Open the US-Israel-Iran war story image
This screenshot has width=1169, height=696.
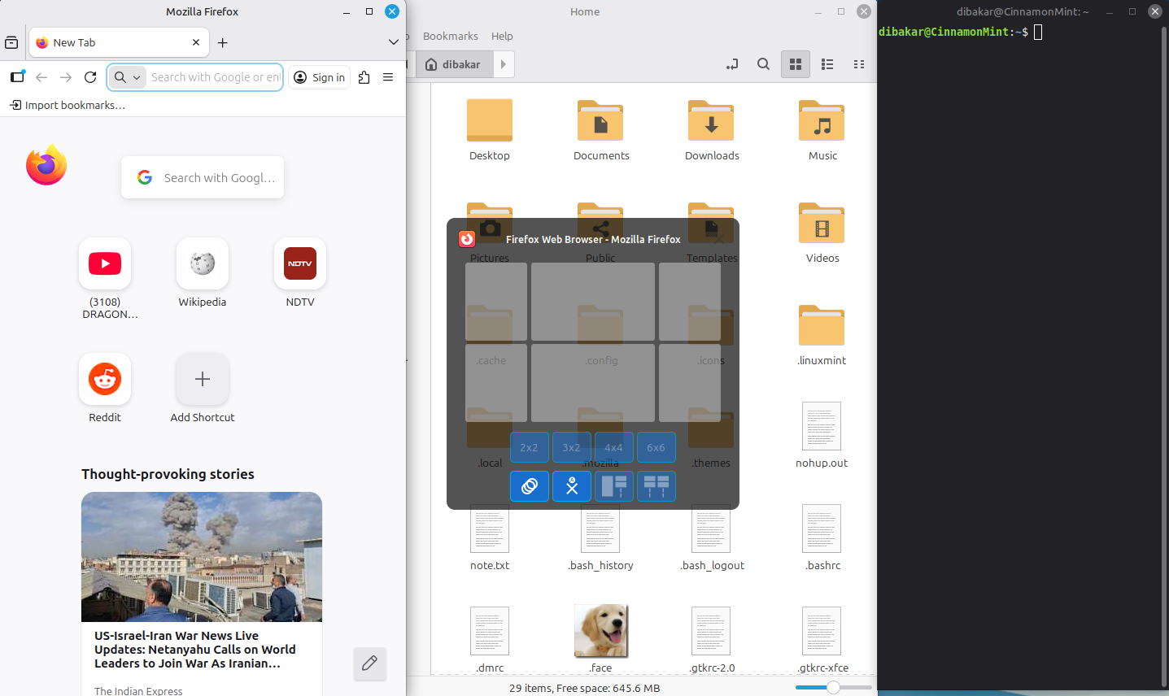[x=202, y=557]
